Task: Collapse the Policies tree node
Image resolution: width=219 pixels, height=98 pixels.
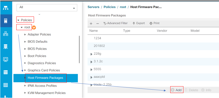Action: 18,20
